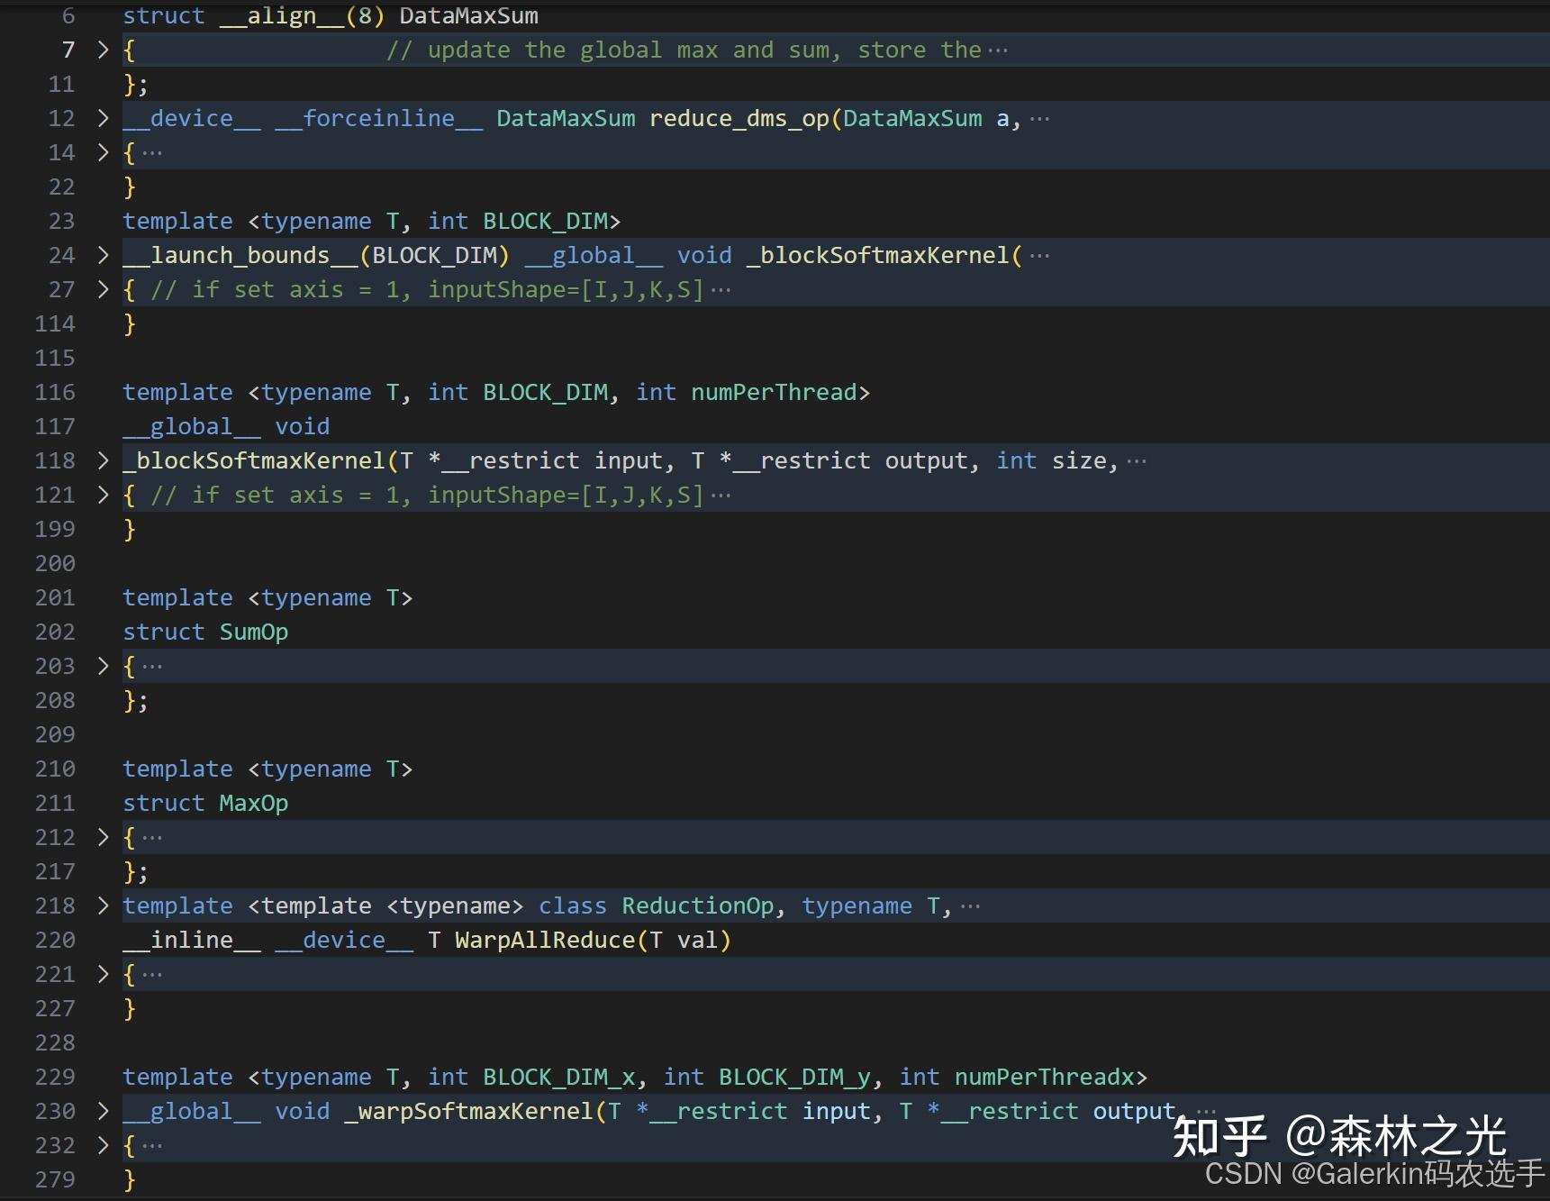The width and height of the screenshot is (1550, 1201).
Task: Expand the folded code block on line 7
Action: tap(102, 50)
